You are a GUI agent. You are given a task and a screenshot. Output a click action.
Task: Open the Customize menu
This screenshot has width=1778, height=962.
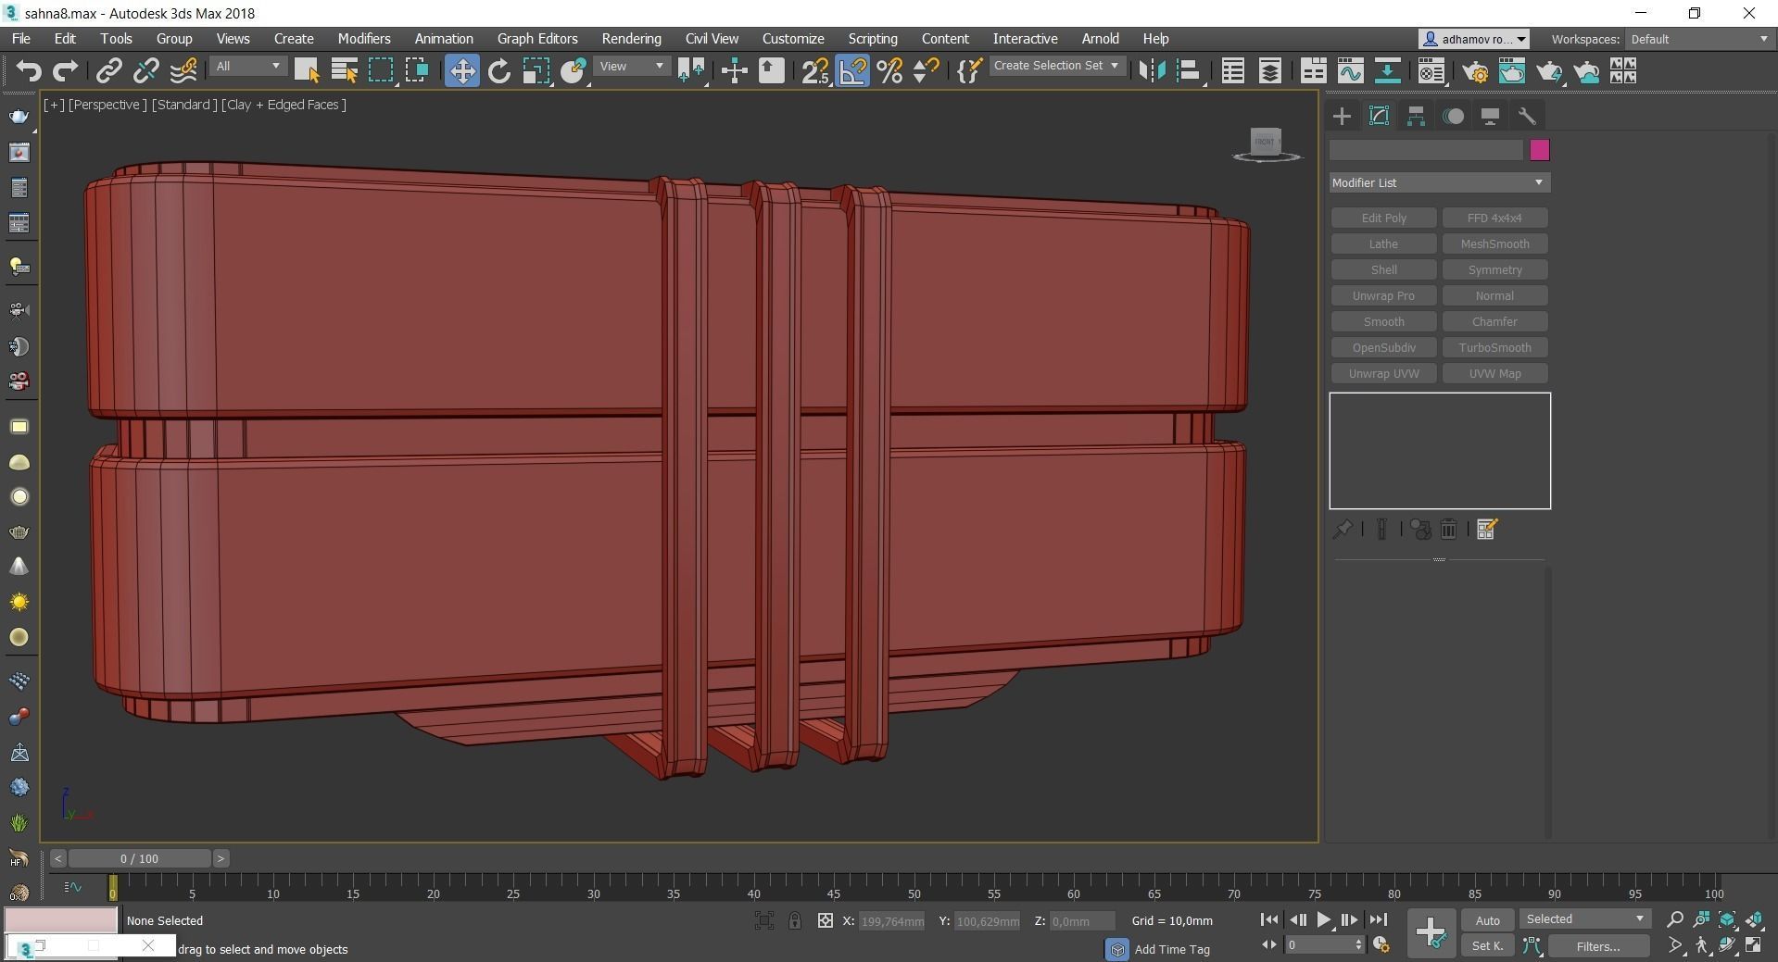793,39
